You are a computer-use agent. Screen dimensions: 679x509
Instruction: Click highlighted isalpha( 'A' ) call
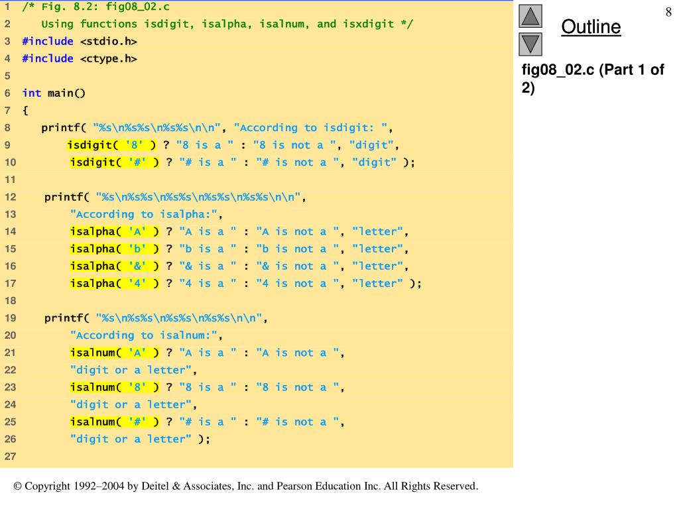[x=114, y=231]
